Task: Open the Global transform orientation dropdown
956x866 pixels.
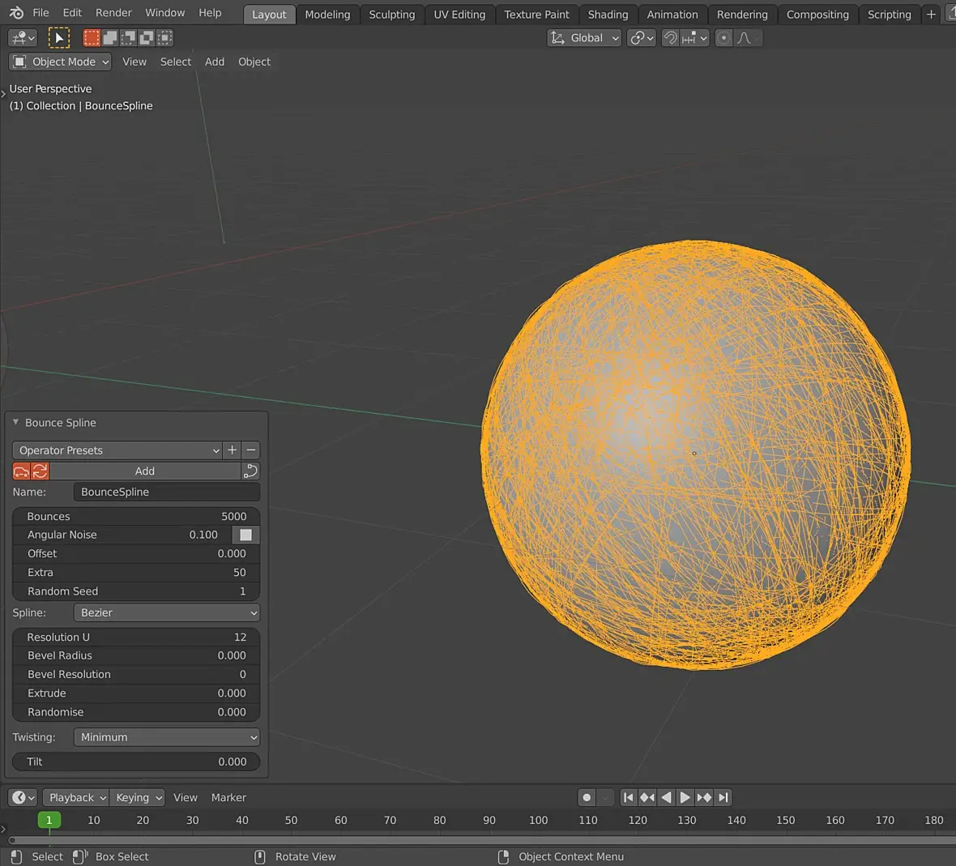Action: pos(584,38)
